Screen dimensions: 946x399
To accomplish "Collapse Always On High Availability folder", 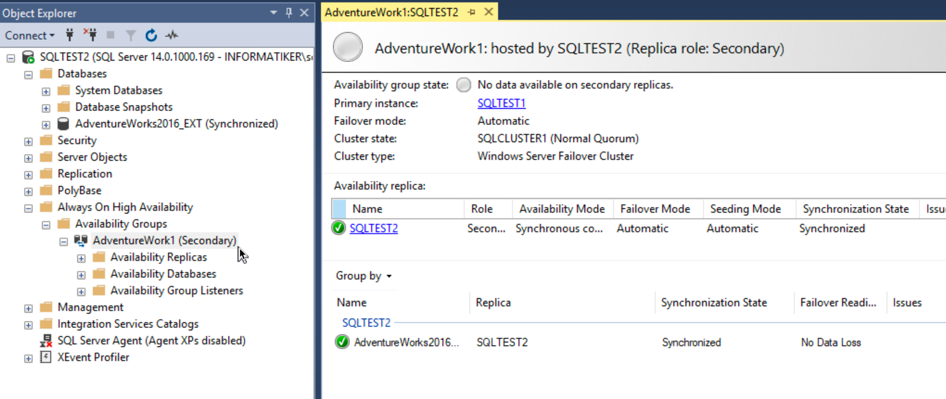I will point(28,208).
